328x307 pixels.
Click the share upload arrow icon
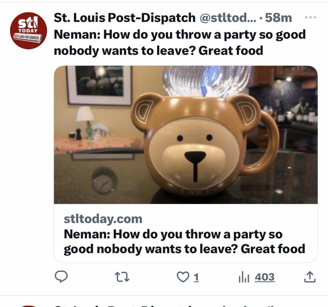click(310, 277)
